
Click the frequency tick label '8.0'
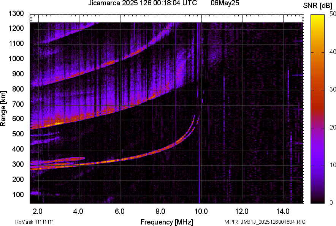pos(160,212)
